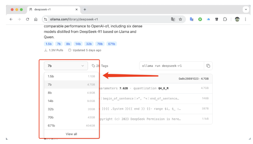Select the deepseek-r1 browser tab
Screen dimensions: 253x144
coord(53,9)
